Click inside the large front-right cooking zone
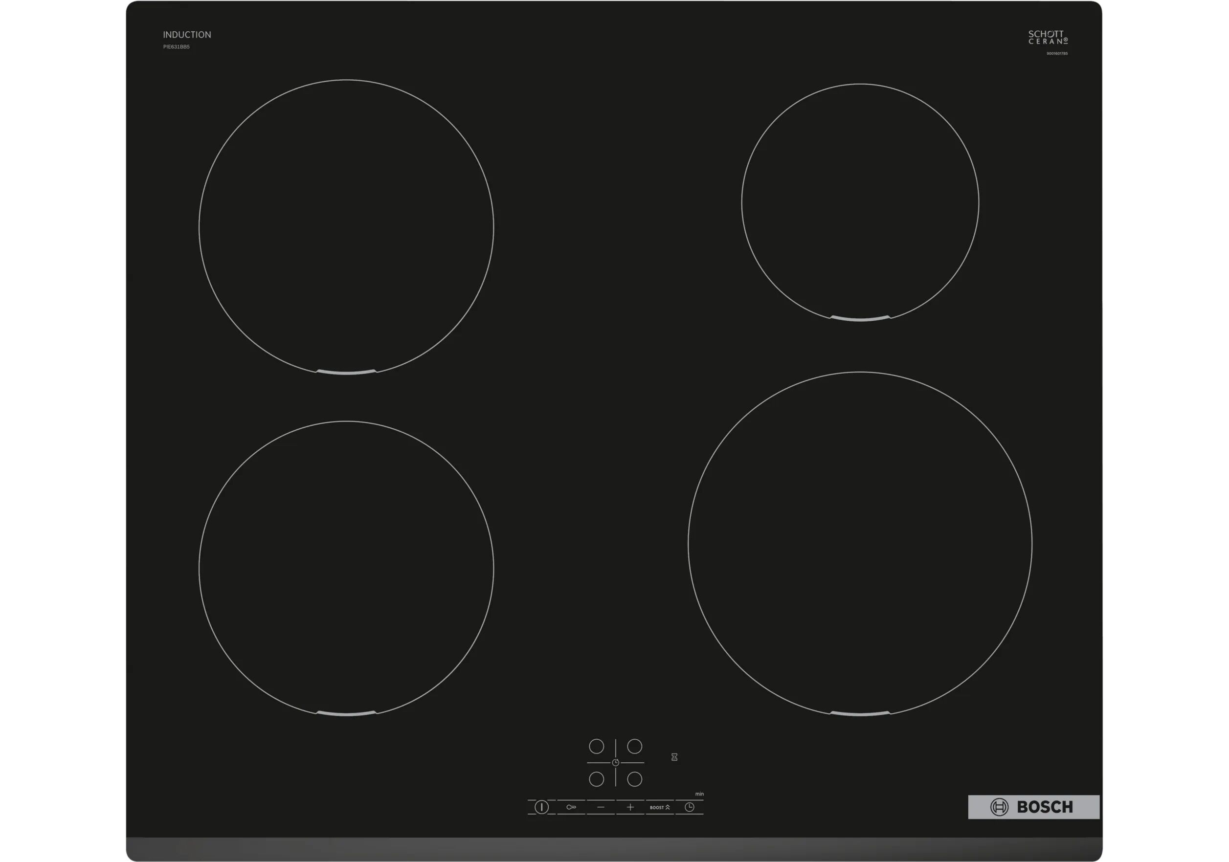 pyautogui.click(x=860, y=544)
